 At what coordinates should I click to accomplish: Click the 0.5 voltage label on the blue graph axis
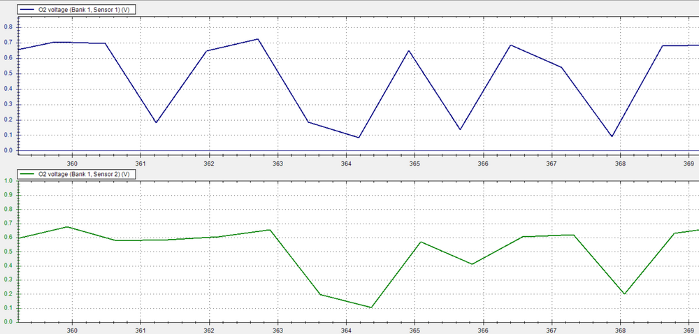coord(8,73)
